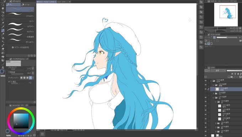Open the layer blend mode 通常 dropdown
Viewport: 242px width, 137px height.
218,71
